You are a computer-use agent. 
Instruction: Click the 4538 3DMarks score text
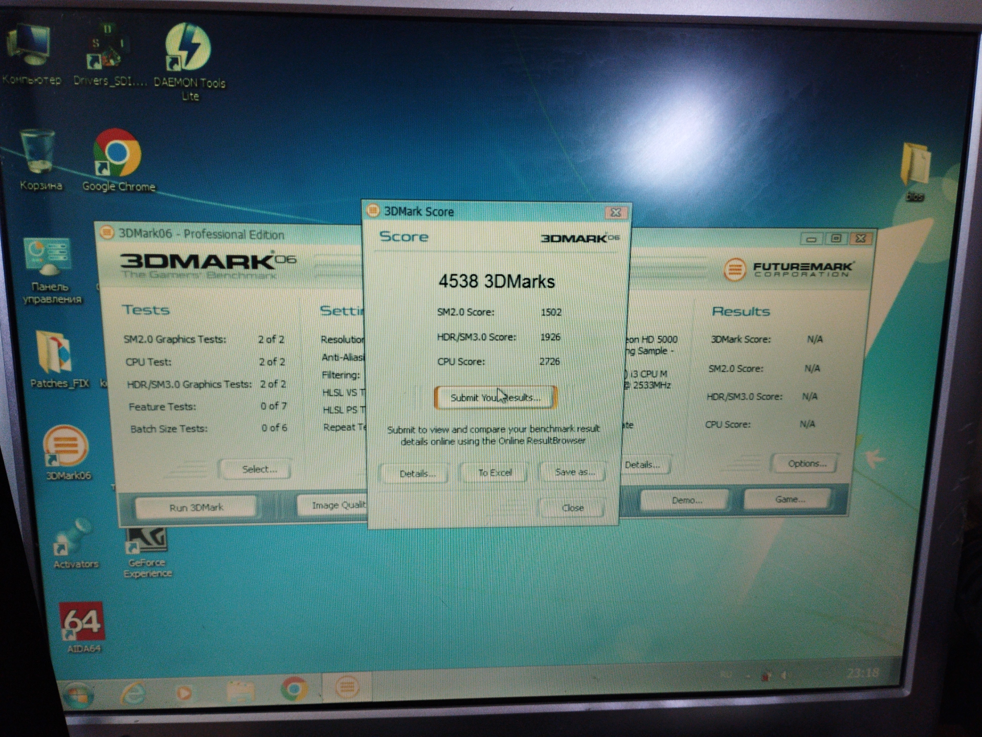pyautogui.click(x=496, y=281)
